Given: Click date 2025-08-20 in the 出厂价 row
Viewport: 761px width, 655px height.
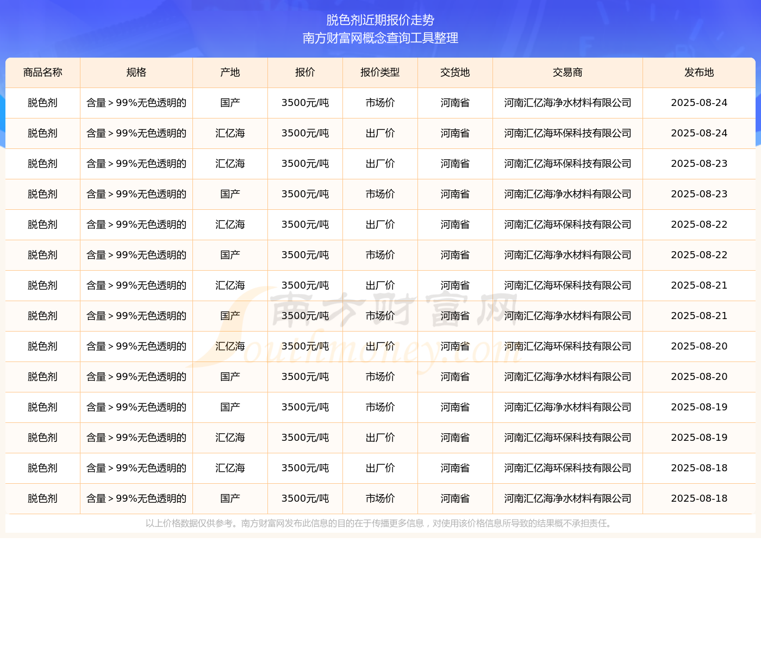Looking at the screenshot, I should pos(699,346).
